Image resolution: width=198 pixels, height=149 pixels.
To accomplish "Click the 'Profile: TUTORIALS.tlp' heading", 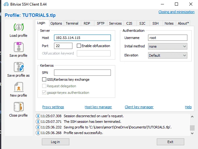I will 30,15.
